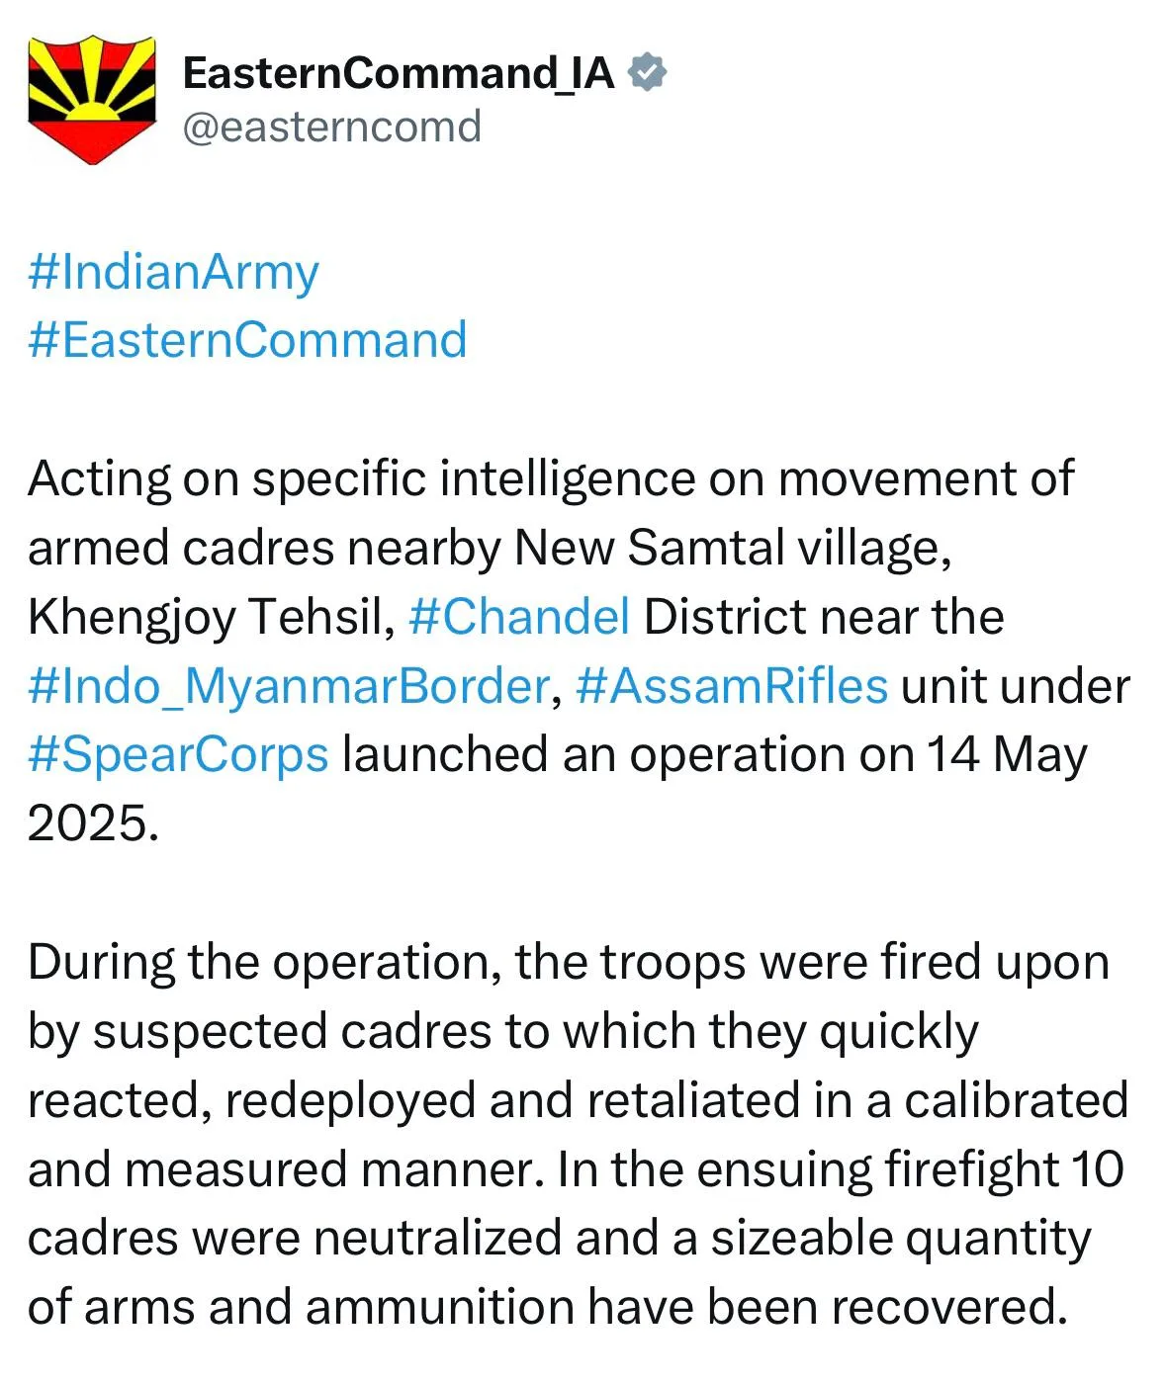Open the #SpearCorps hashtag

tap(178, 755)
